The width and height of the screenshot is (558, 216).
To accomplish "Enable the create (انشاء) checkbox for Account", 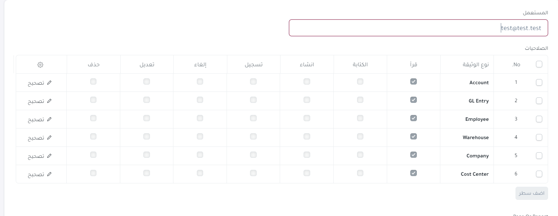I will 307,81.
